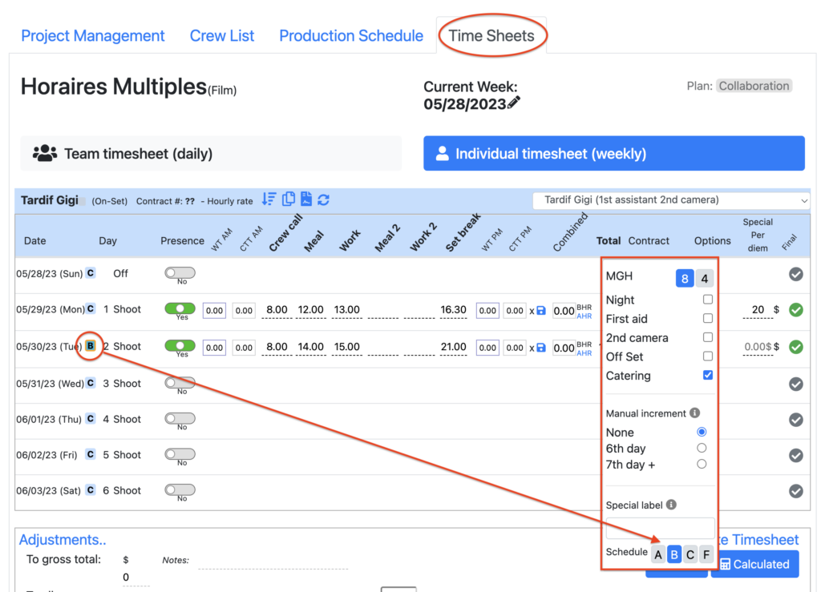This screenshot has height=592, width=821.
Task: Open the Tardif Gigi crew member dropdown
Action: (671, 199)
